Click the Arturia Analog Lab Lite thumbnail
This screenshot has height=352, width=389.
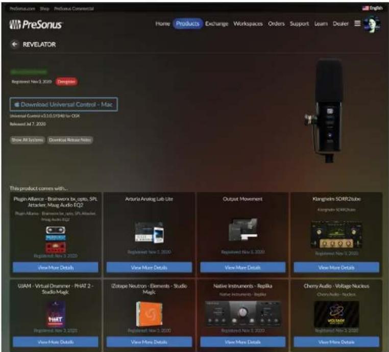[149, 233]
